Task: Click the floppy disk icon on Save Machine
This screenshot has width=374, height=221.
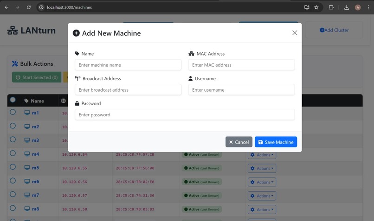Action: tap(260, 142)
